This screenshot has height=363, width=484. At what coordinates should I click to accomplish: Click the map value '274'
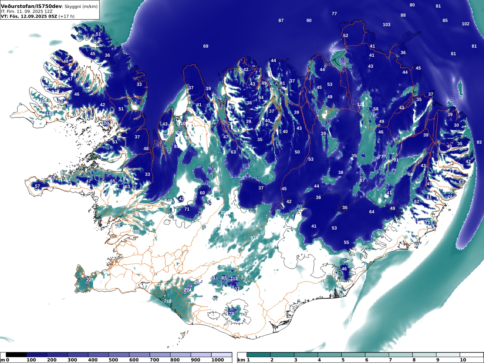coord(188,290)
